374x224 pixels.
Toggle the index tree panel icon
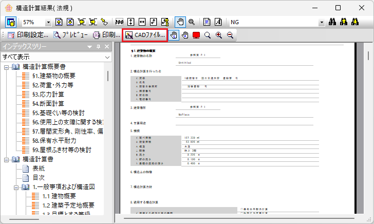[11, 22]
